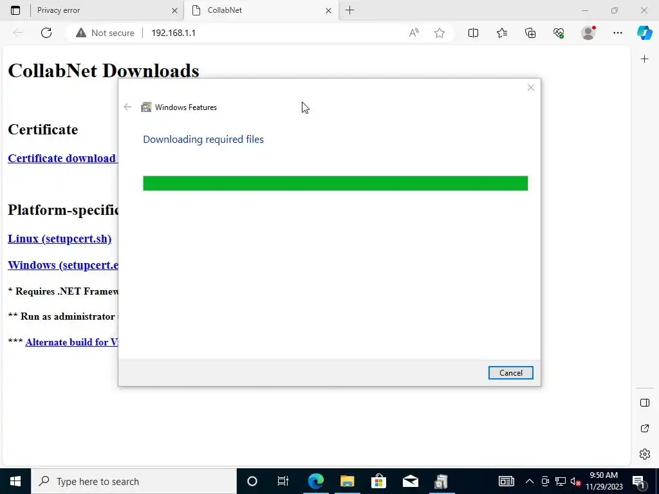Close the Privacy error tab
659x494 pixels.
[x=175, y=10]
